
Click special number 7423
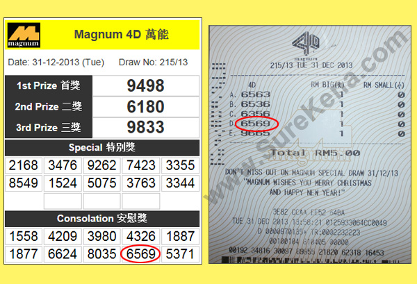pyautogui.click(x=141, y=165)
